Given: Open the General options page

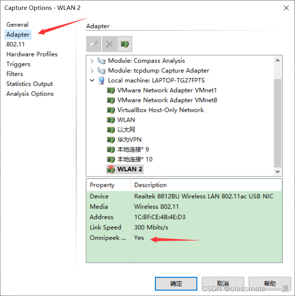Looking at the screenshot, I should point(17,24).
